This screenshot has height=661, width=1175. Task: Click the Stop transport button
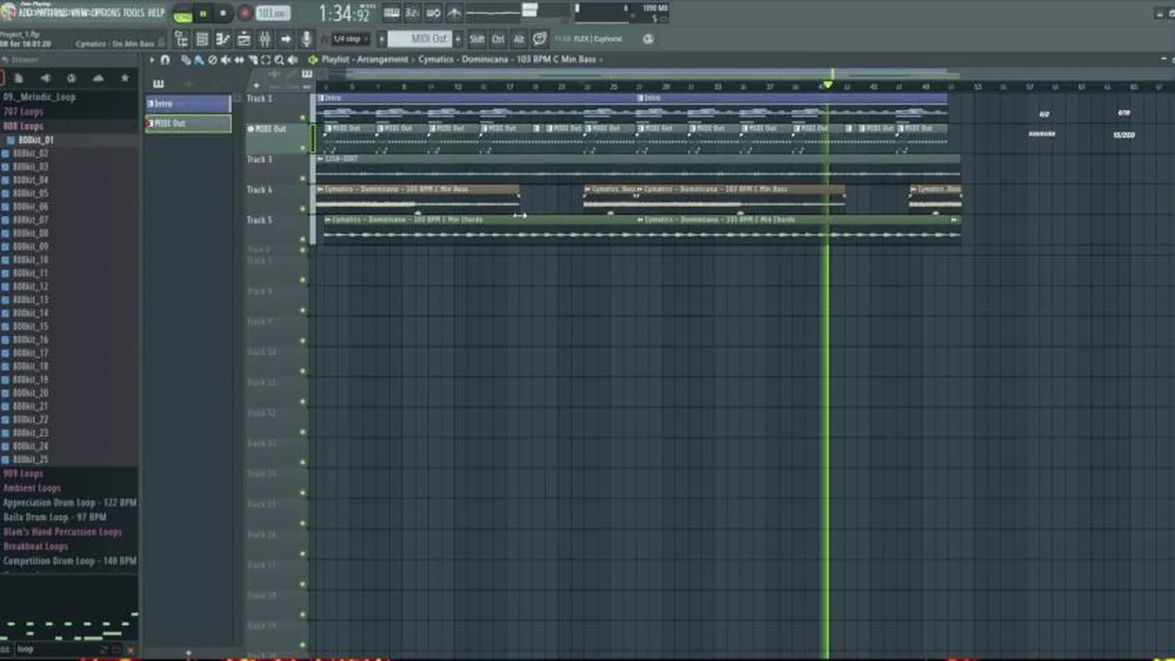pyautogui.click(x=222, y=14)
